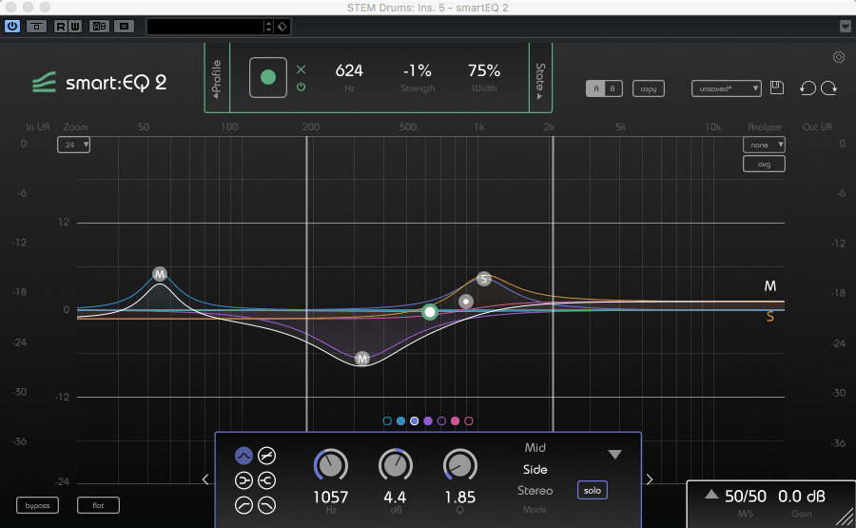Open the Zoom 24 dropdown
This screenshot has width=856, height=528.
pos(73,145)
